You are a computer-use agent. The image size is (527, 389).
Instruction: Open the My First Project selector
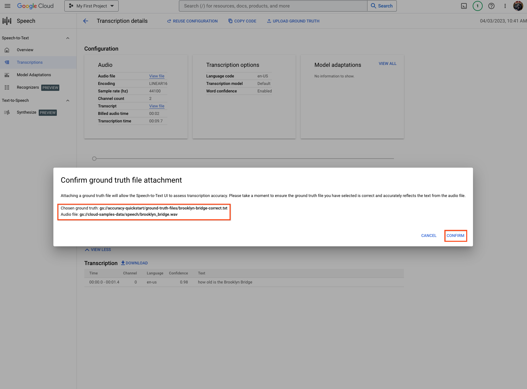click(91, 6)
